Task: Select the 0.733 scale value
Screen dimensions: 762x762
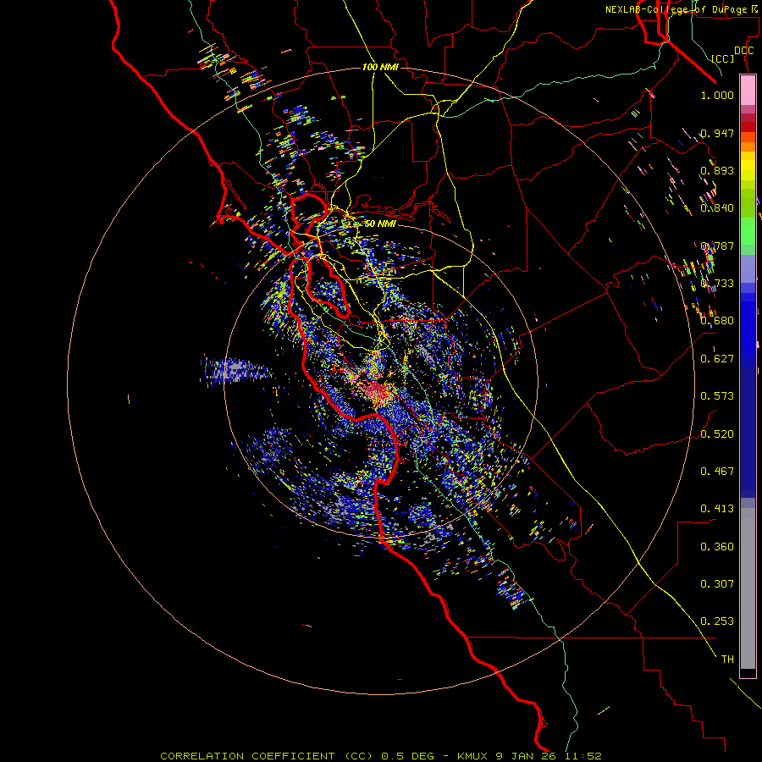Action: coord(717,284)
